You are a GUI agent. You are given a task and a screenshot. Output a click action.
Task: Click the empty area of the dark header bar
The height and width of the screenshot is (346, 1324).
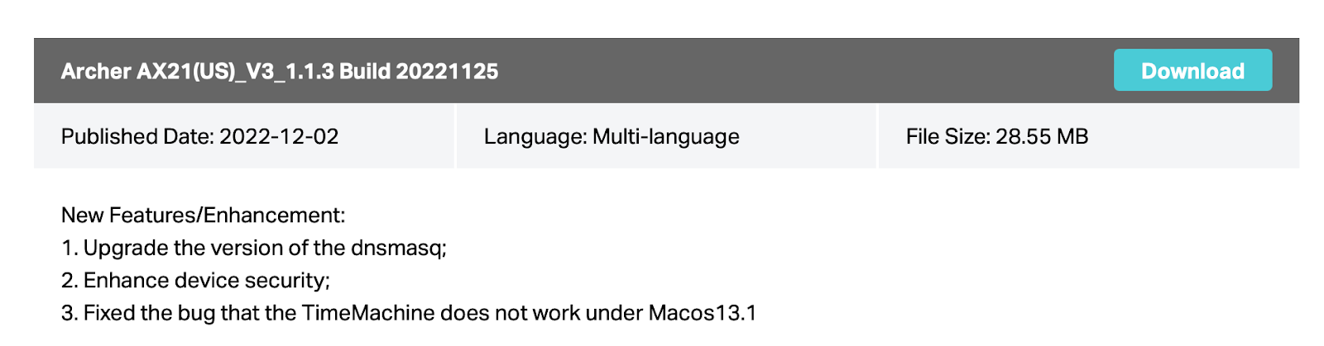pos(803,70)
